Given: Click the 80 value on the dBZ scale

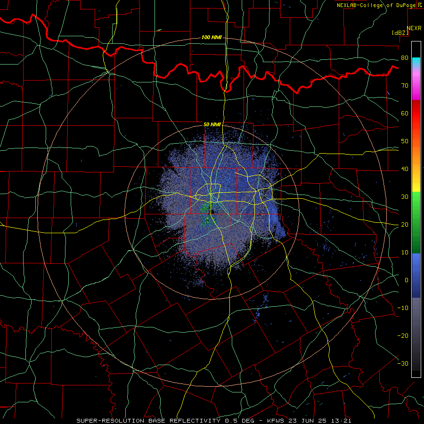Looking at the screenshot, I should pos(405,58).
